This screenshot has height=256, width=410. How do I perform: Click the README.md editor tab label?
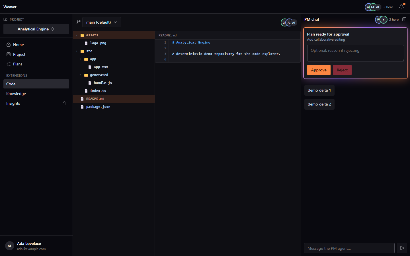pos(167,35)
